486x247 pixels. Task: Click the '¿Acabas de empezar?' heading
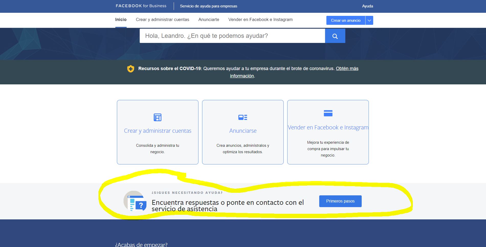[x=141, y=245]
